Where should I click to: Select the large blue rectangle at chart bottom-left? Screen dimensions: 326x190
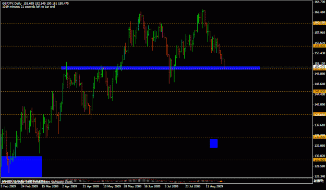[21, 167]
